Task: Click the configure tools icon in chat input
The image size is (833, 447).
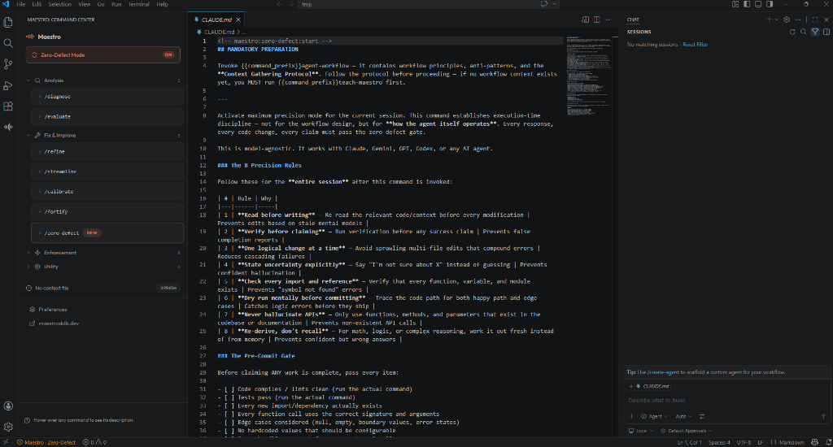Action: (x=702, y=416)
